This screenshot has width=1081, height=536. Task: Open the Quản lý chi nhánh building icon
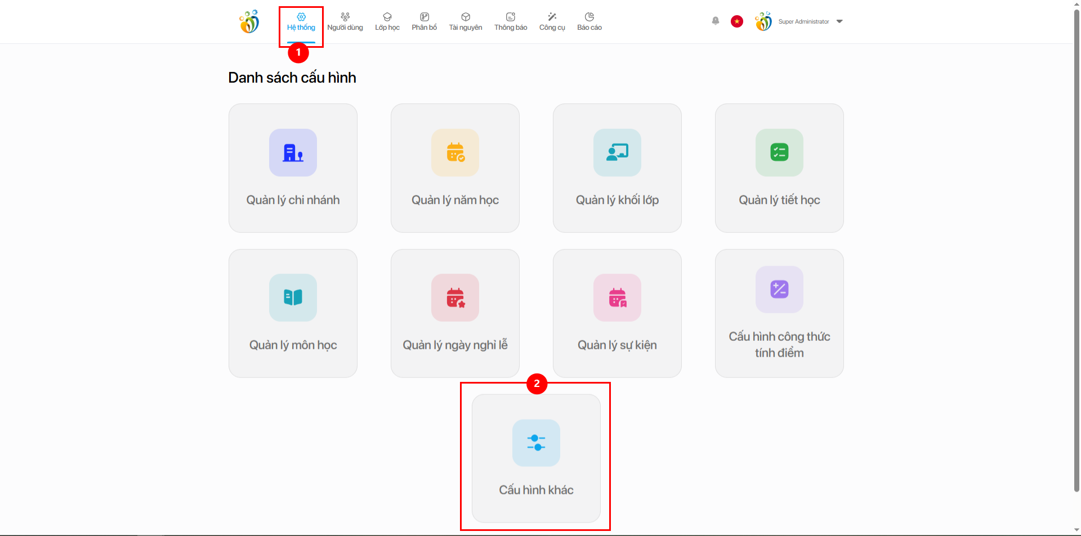[293, 152]
